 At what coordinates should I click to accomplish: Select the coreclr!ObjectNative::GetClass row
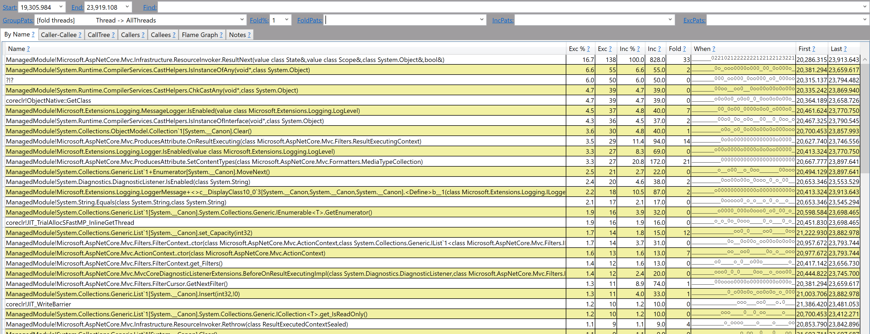click(48, 101)
